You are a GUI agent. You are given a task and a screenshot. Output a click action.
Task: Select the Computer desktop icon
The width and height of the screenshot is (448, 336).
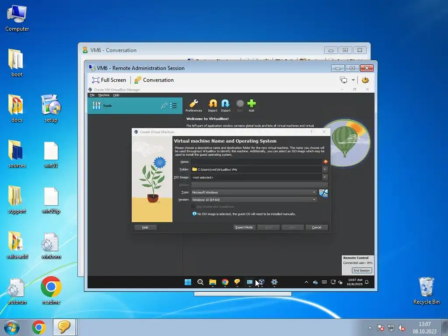point(17,17)
